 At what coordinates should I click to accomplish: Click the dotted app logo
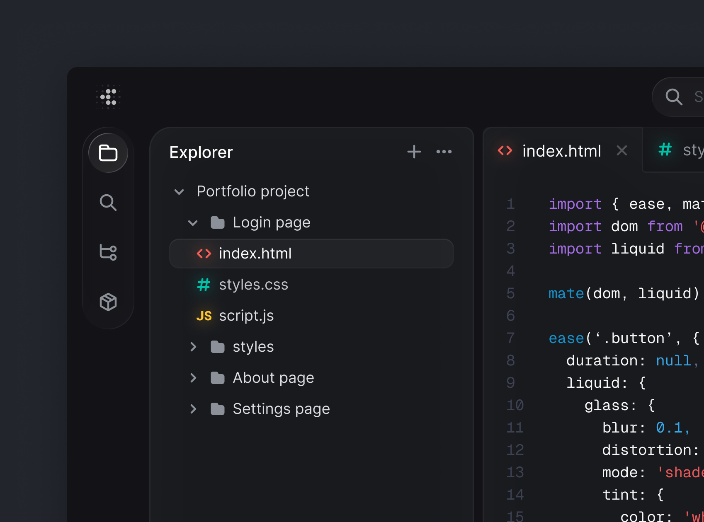click(108, 97)
